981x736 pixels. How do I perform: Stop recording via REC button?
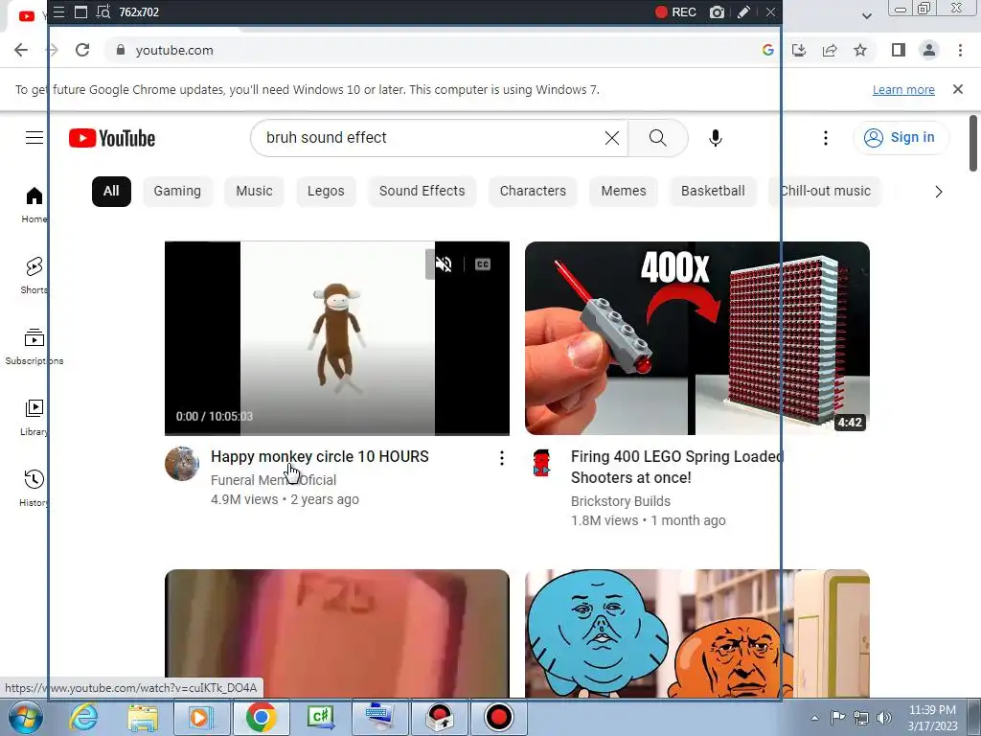[x=675, y=11]
